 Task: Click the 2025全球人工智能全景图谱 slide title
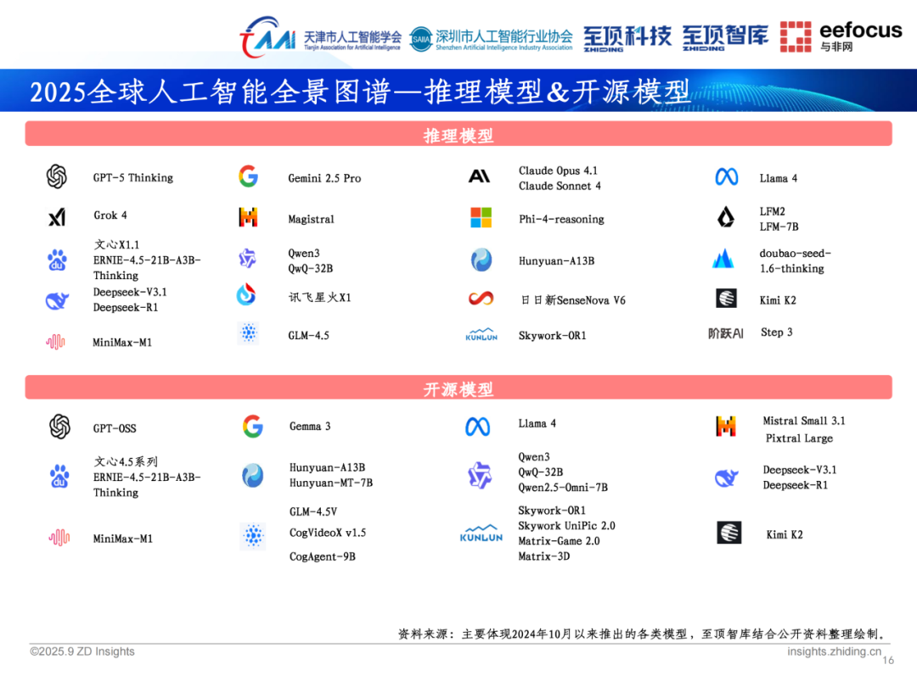(x=360, y=92)
